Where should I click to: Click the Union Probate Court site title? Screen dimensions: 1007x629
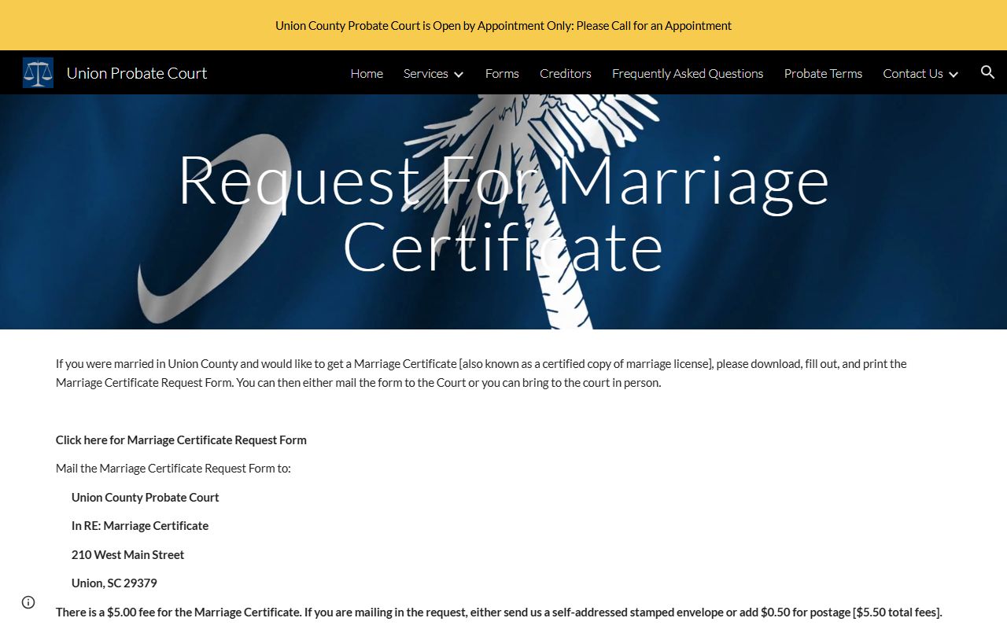137,73
